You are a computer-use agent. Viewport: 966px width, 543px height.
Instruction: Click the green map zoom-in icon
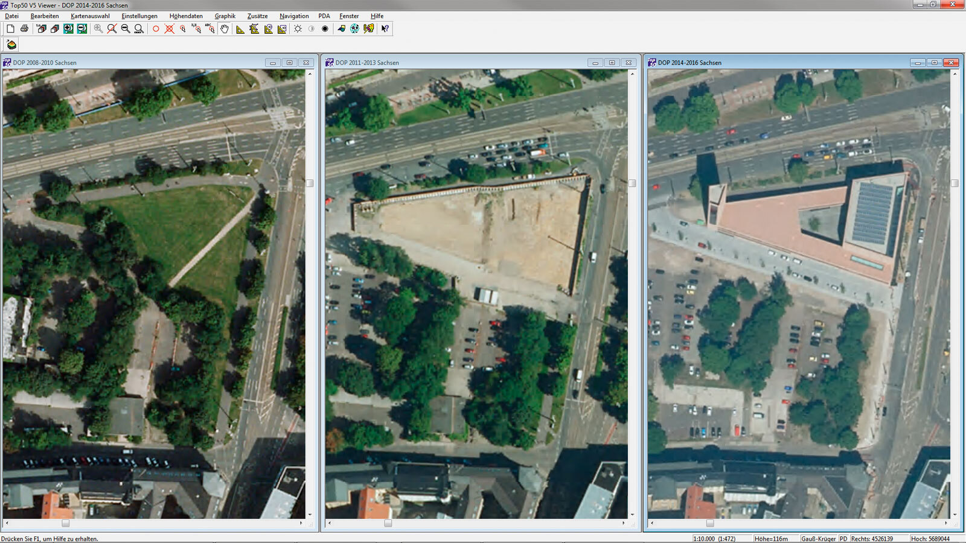(68, 28)
